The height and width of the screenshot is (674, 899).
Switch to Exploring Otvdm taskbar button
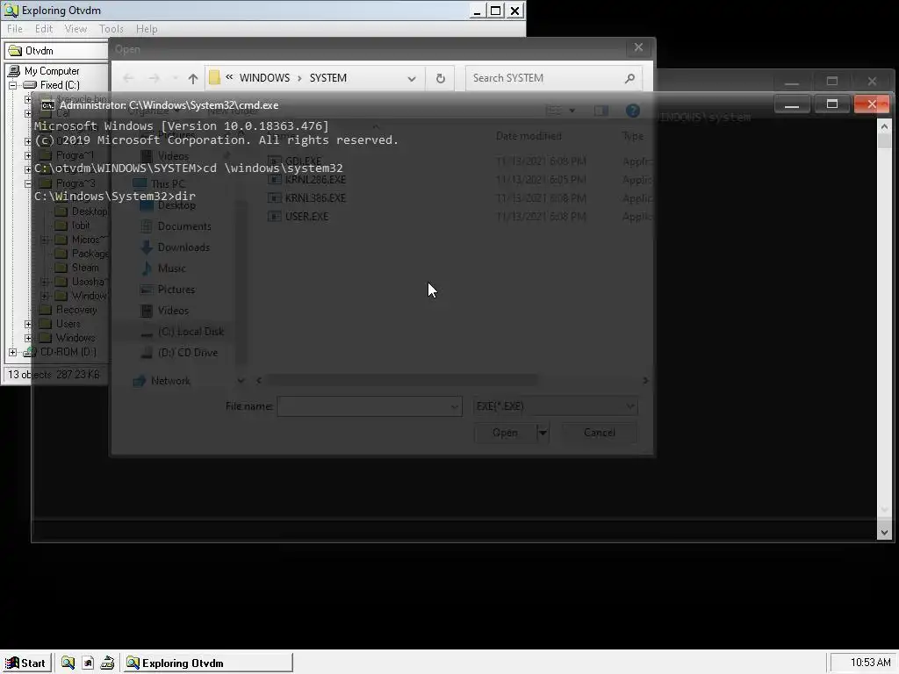[208, 663]
